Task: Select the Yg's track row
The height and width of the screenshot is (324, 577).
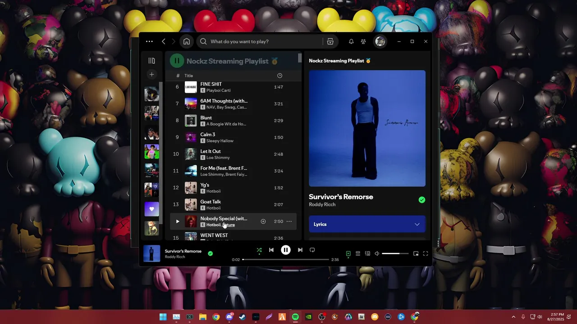Action: [x=234, y=188]
